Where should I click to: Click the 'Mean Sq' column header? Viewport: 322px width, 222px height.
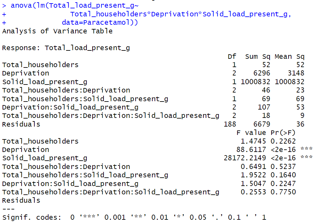click(290, 57)
